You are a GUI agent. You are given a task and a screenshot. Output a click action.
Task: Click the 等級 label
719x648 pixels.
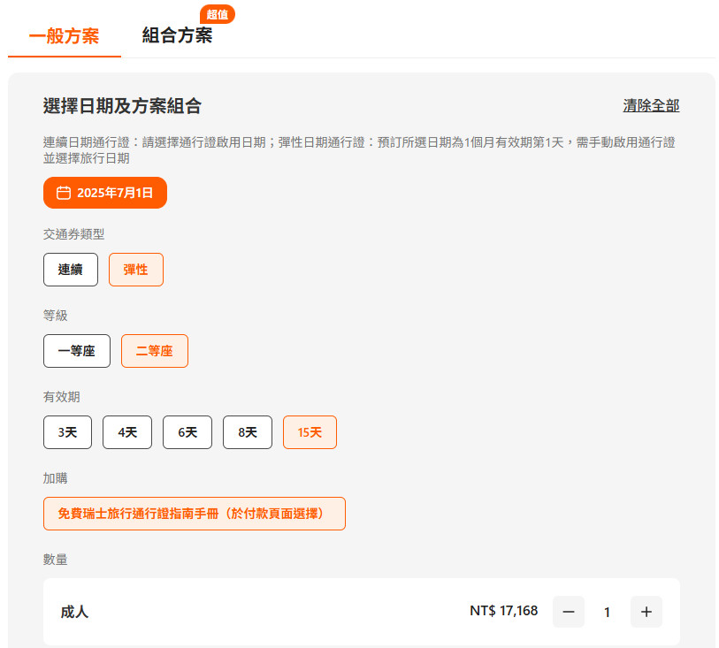[x=56, y=316]
